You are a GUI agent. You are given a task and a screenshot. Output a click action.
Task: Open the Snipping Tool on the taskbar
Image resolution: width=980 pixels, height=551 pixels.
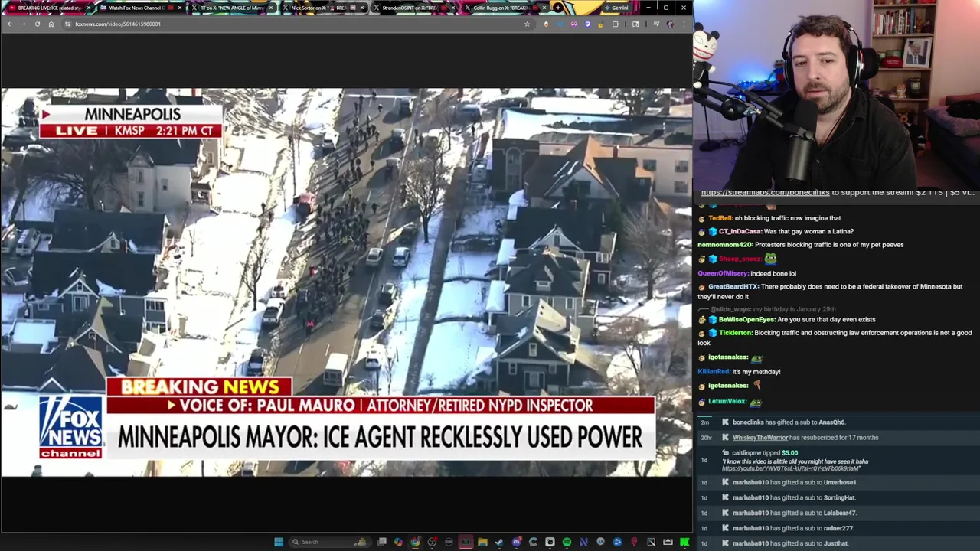point(651,542)
